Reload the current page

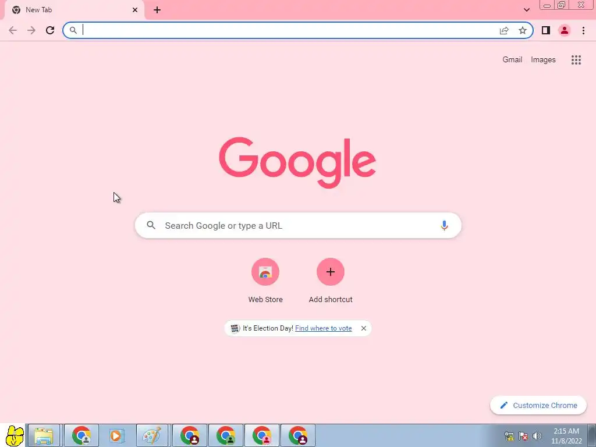tap(50, 30)
